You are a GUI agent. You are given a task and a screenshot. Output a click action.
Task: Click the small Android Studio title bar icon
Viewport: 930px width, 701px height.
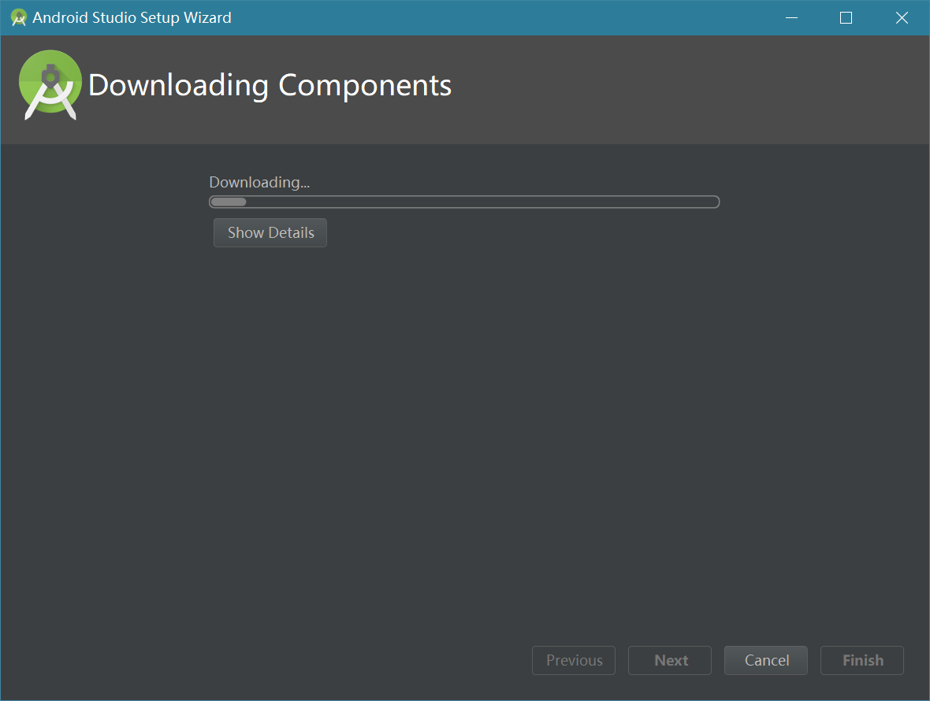click(19, 17)
